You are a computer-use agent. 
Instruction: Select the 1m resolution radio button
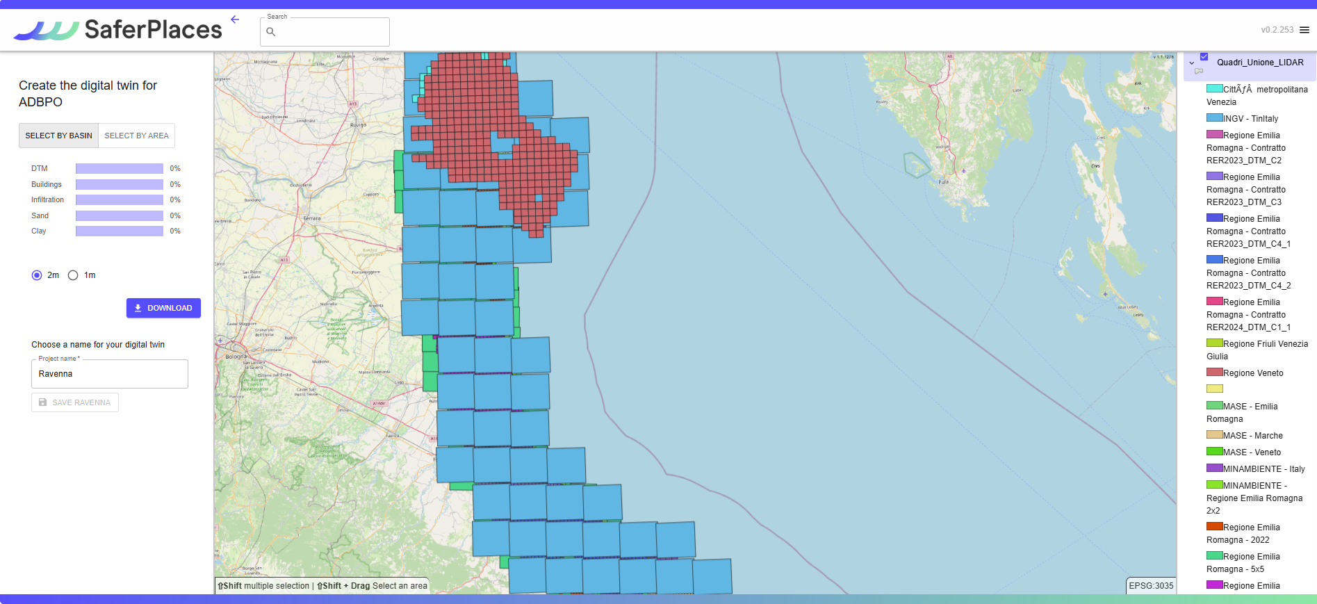[73, 275]
